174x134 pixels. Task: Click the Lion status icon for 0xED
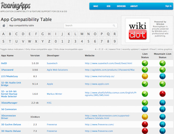(x=145, y=63)
